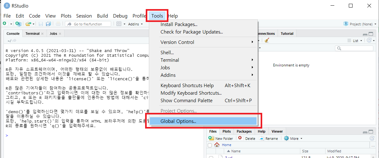Viewport: 379px width, 158px height.
Task: Open the File menu
Action: (x=7, y=16)
